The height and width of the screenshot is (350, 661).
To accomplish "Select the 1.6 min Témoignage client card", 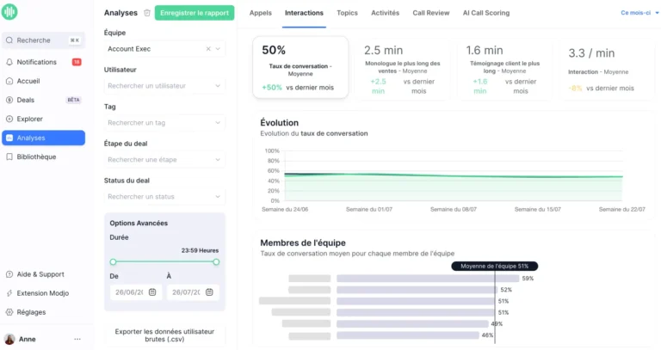I will coord(504,70).
